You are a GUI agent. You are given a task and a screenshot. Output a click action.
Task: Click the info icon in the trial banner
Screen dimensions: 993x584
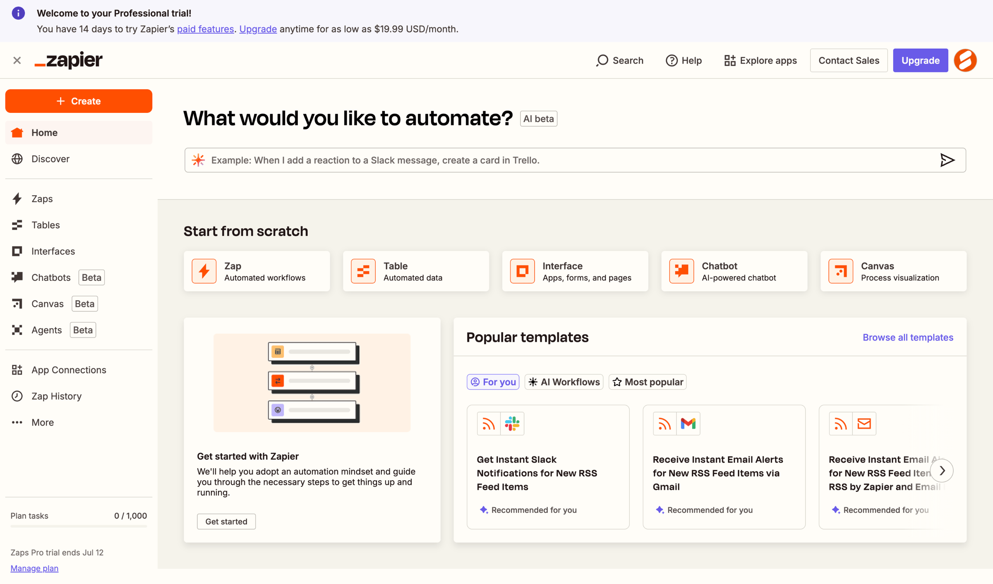tap(18, 13)
